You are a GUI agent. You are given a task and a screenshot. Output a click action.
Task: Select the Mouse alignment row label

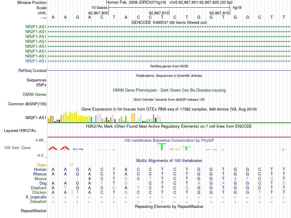click(40, 179)
